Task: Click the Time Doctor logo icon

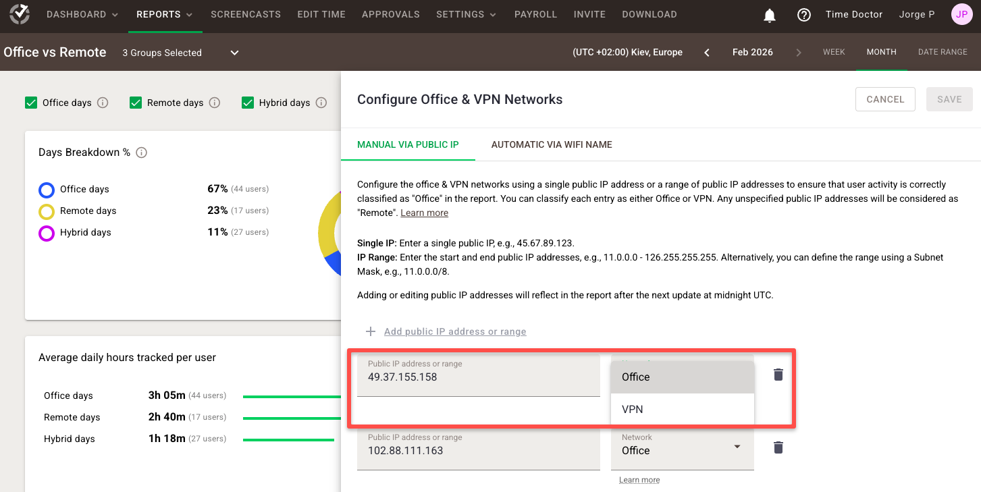Action: coord(20,14)
